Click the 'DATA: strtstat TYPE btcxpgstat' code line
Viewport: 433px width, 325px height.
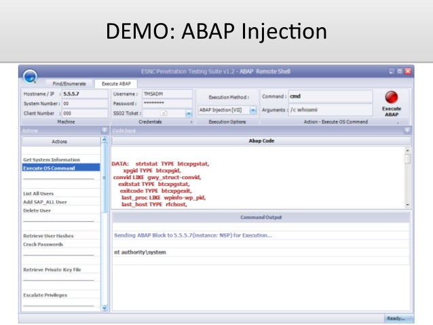pyautogui.click(x=160, y=164)
